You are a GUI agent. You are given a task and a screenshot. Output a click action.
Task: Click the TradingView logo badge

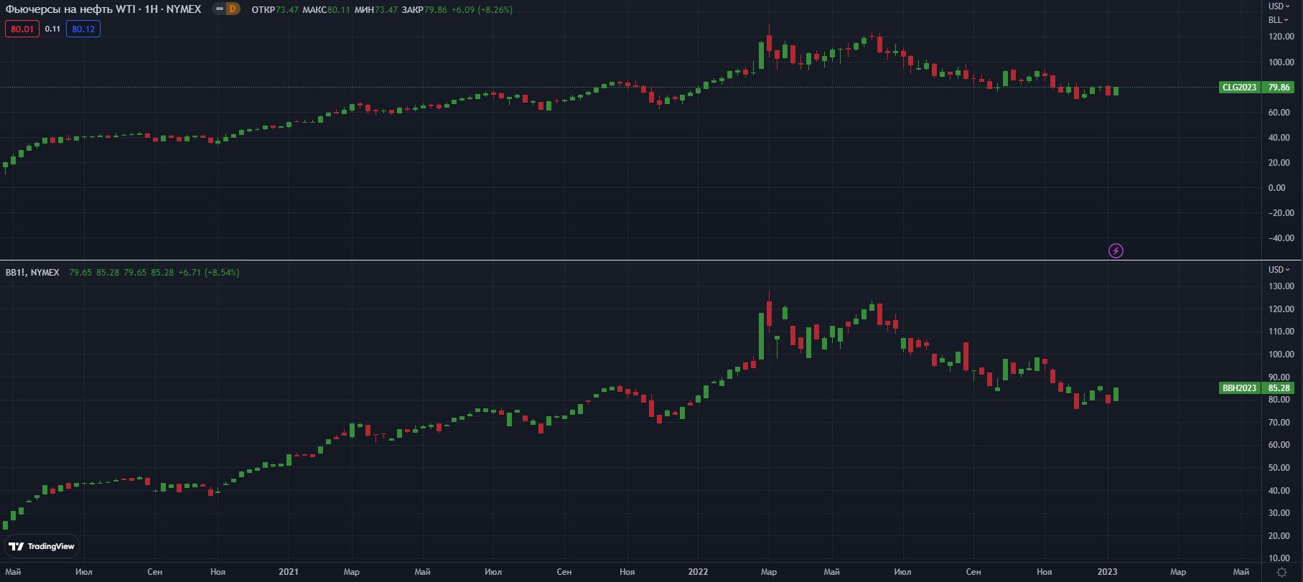tap(42, 546)
